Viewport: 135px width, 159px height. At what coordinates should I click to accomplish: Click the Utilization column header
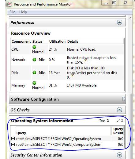(x=57, y=41)
